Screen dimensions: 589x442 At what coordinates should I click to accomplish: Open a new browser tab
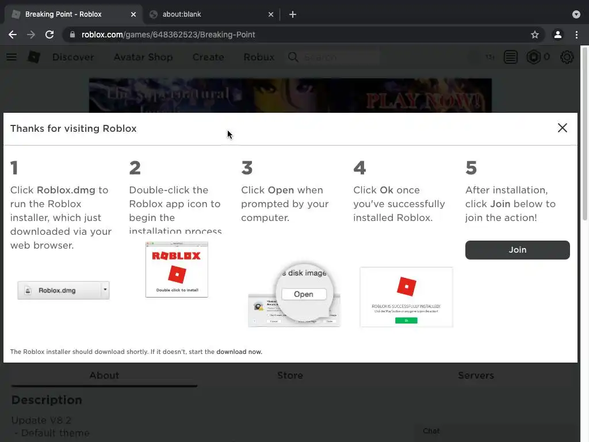coord(293,14)
